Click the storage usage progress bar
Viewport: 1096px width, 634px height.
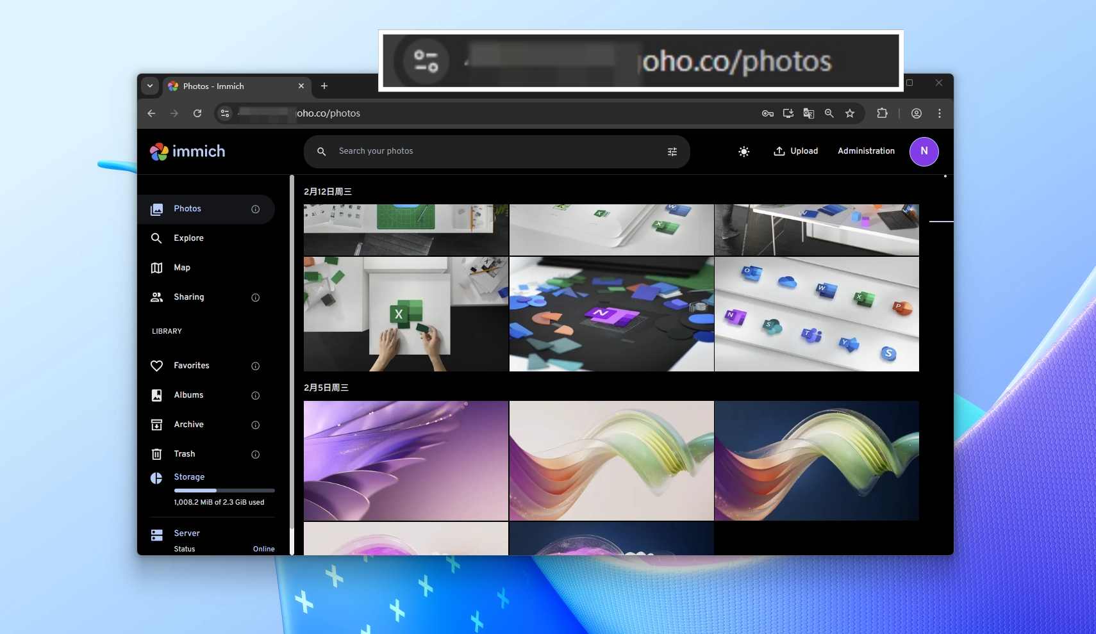coord(224,491)
